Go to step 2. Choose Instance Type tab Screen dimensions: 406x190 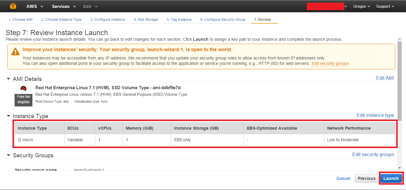(x=61, y=20)
